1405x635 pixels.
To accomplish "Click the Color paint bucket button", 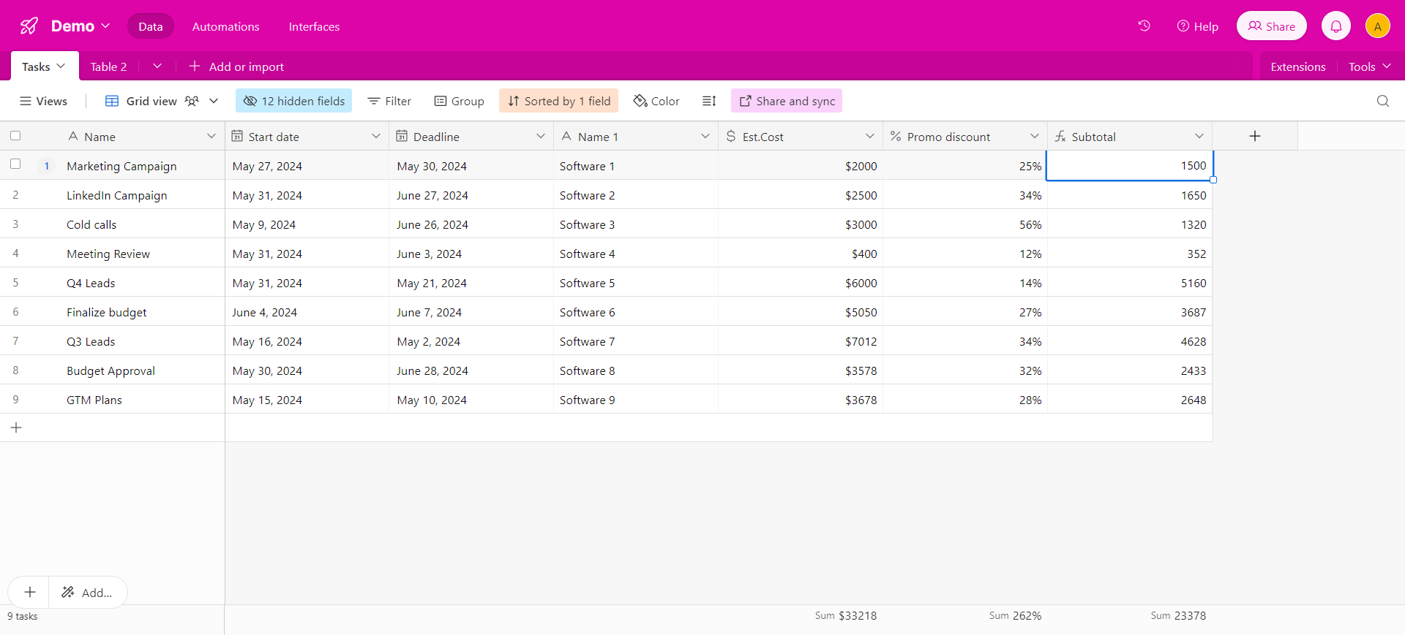I will (x=656, y=101).
